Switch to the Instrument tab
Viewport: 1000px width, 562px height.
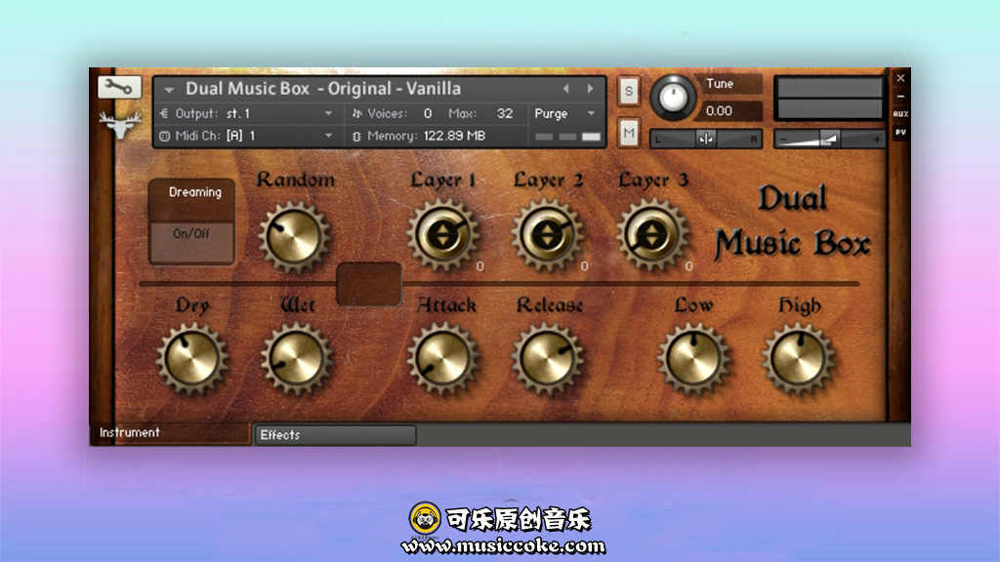[170, 433]
